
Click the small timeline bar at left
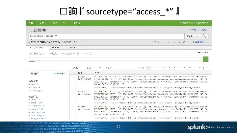(x=32, y=61)
